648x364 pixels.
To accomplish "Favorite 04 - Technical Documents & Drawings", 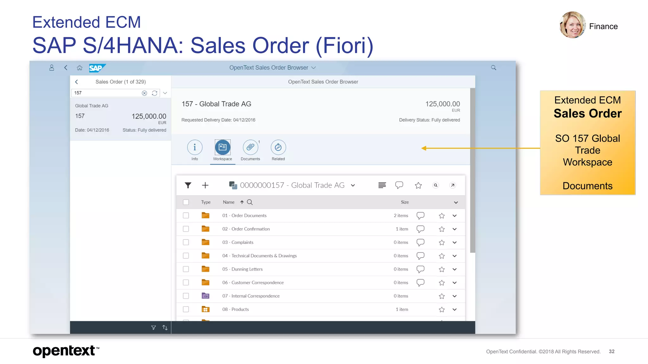I will 442,256.
